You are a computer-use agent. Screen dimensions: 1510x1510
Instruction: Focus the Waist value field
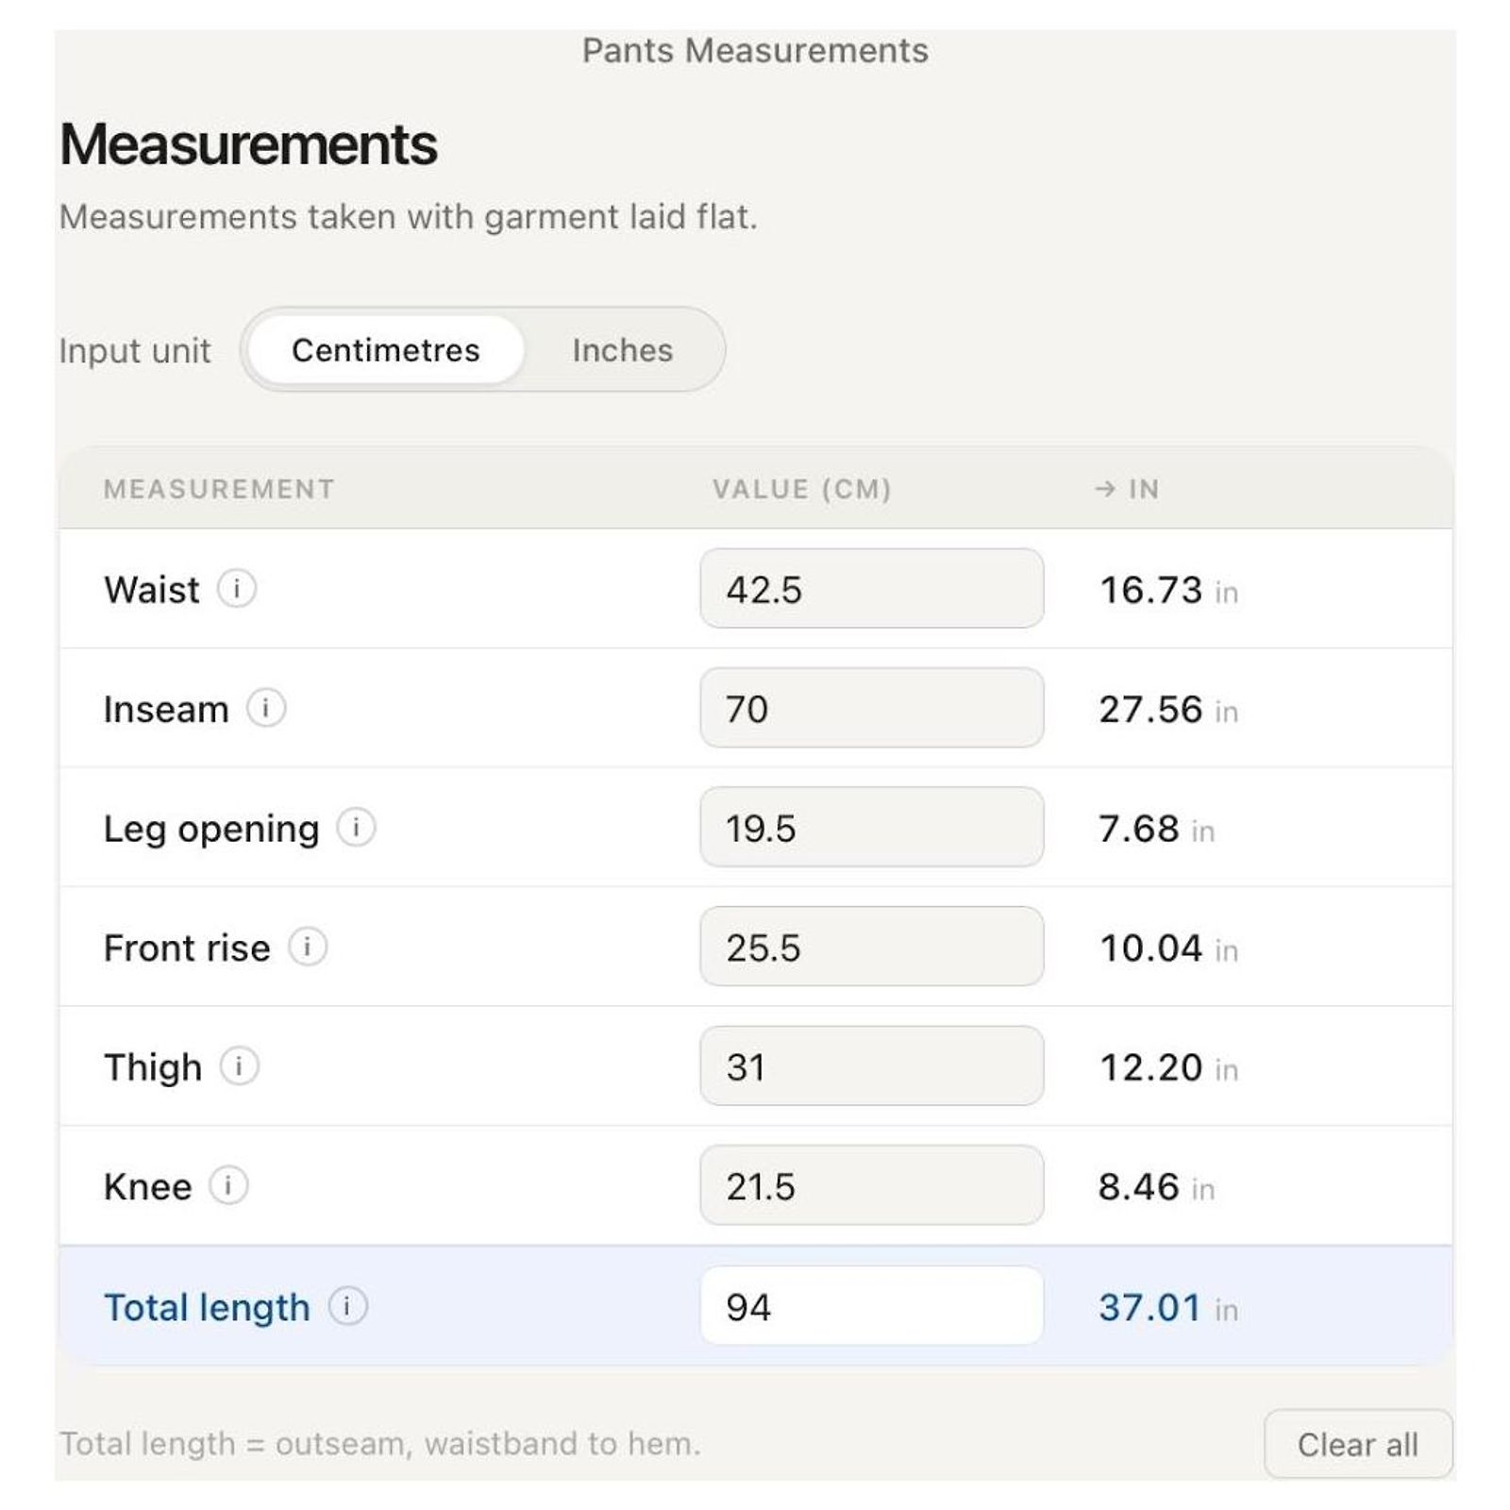(x=872, y=589)
